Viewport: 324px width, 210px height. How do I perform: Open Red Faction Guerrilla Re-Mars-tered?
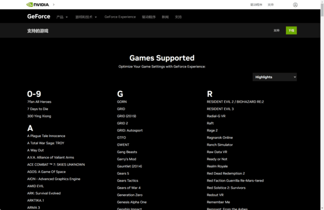pos(235,181)
